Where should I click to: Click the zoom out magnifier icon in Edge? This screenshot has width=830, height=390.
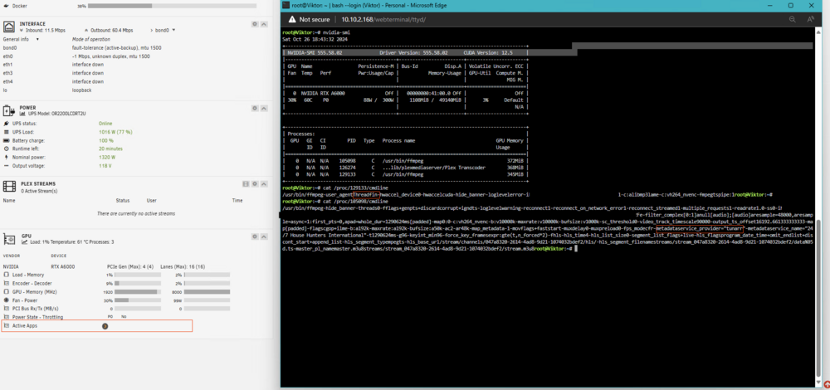[793, 19]
